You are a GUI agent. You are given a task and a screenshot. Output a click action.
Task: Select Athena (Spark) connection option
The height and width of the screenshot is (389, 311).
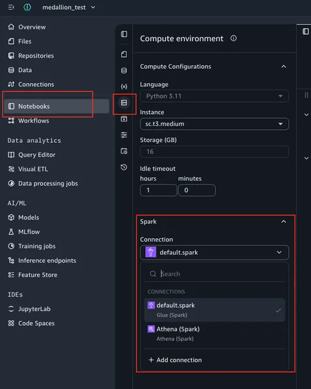pyautogui.click(x=214, y=334)
